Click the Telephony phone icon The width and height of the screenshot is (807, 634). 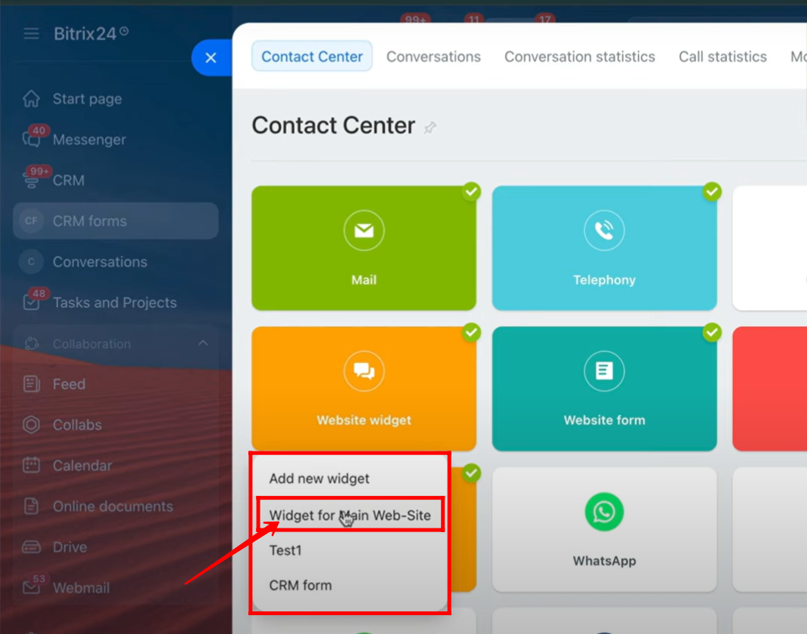click(604, 230)
